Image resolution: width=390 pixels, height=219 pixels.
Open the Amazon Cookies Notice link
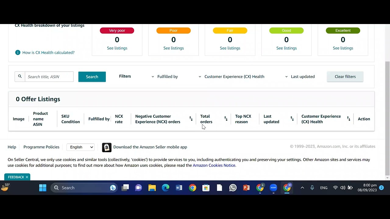214,165
